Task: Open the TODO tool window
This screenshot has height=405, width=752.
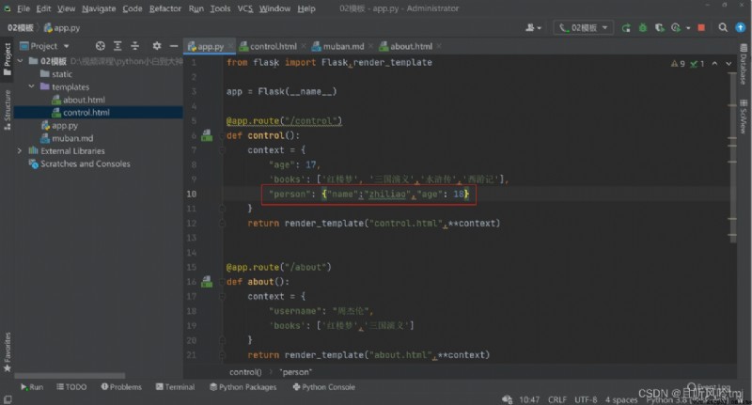Action: tap(72, 387)
